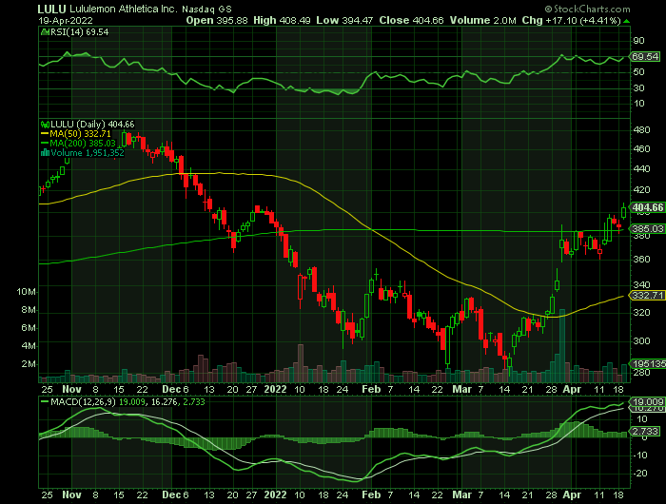Click the latest green candlestick at 404.66
This screenshot has width=666, height=504.
pyautogui.click(x=623, y=211)
